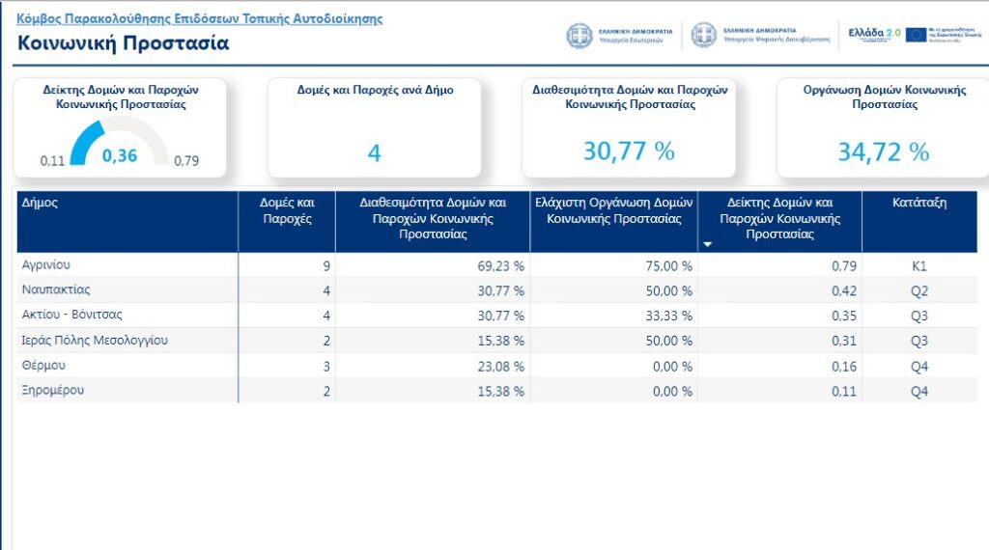Click the Υπουργείο Ψηφιακής Διακυβέρνησης emblem
The width and height of the screenshot is (989, 550).
704,36
